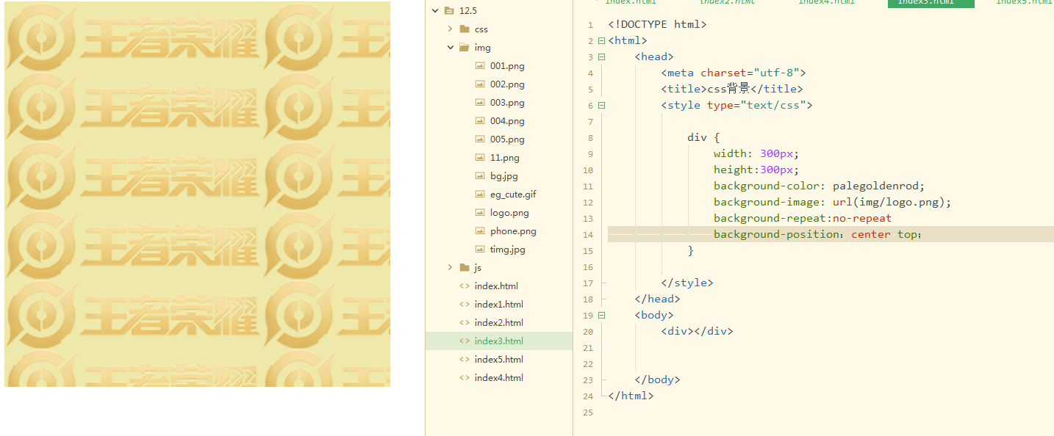The height and width of the screenshot is (436, 1054).
Task: Click line number 25 in the gutter
Action: [x=587, y=413]
